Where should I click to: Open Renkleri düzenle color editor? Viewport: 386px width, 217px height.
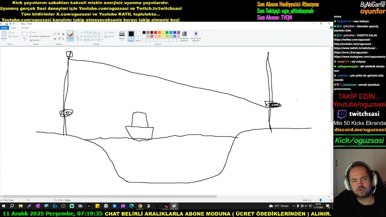point(184,36)
